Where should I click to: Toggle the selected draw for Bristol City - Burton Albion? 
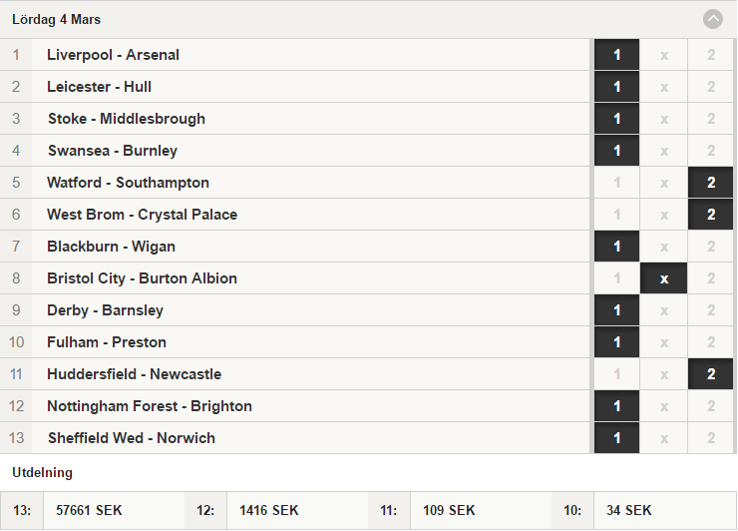coord(663,278)
